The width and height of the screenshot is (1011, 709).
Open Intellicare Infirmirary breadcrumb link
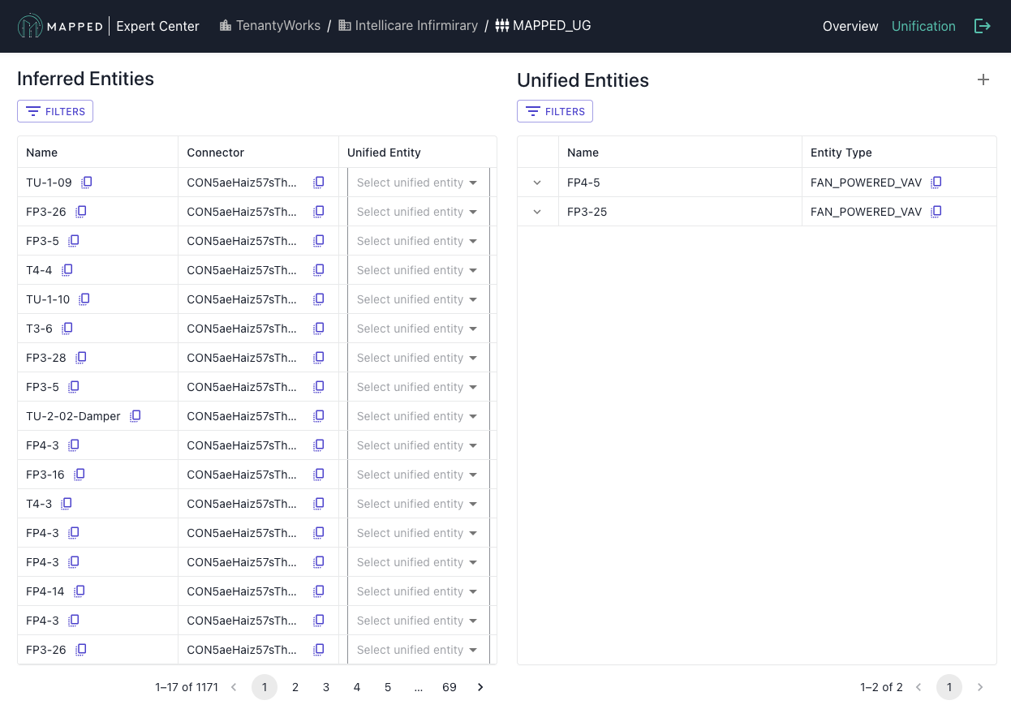(x=408, y=25)
